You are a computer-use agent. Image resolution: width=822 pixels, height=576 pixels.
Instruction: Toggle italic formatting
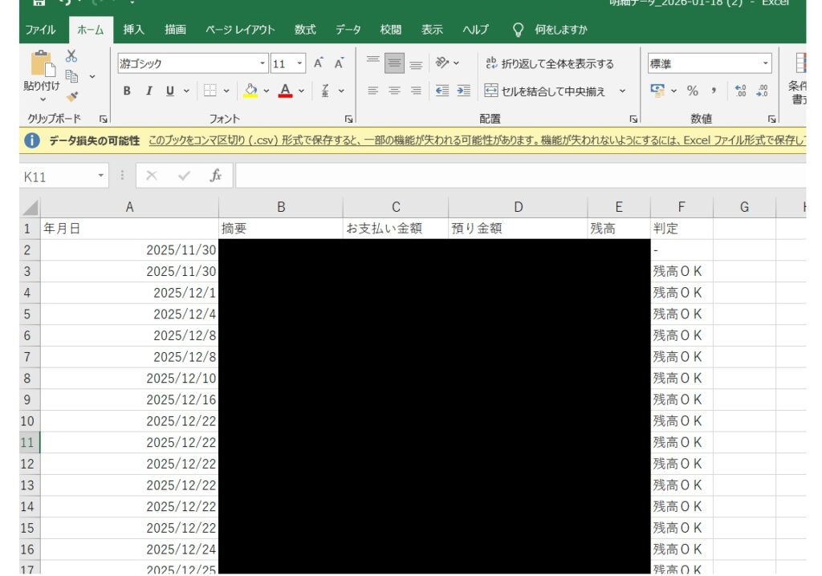pos(149,91)
